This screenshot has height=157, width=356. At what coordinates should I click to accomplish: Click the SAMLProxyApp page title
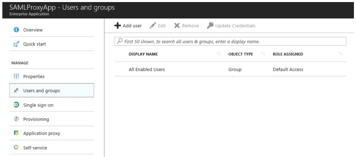62,8
